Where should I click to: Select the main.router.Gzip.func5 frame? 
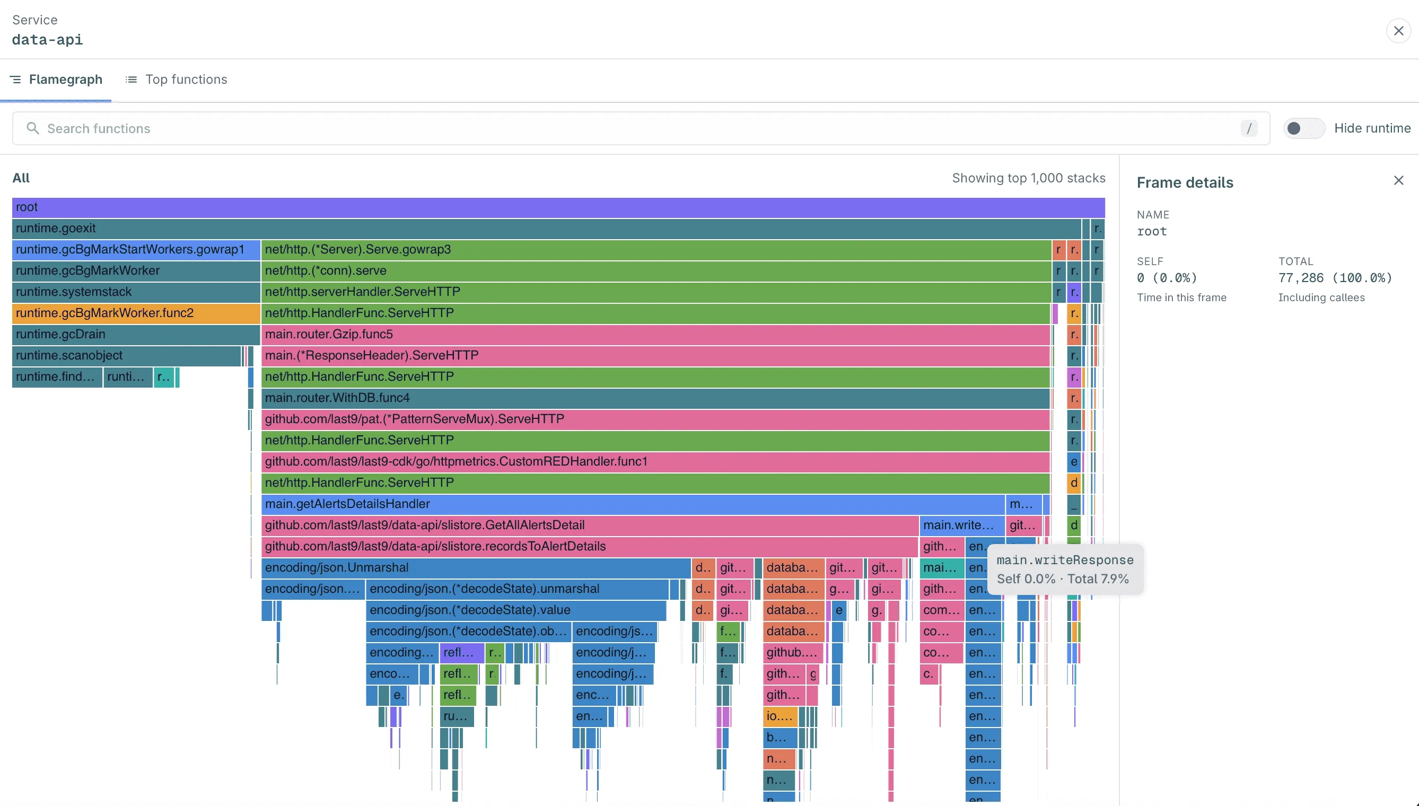click(x=655, y=335)
